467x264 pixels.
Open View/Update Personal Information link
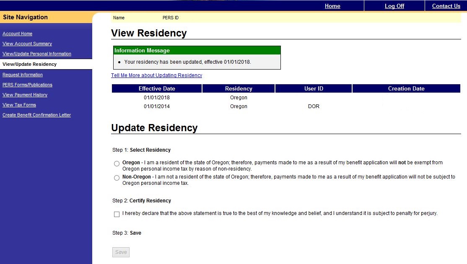pos(37,54)
